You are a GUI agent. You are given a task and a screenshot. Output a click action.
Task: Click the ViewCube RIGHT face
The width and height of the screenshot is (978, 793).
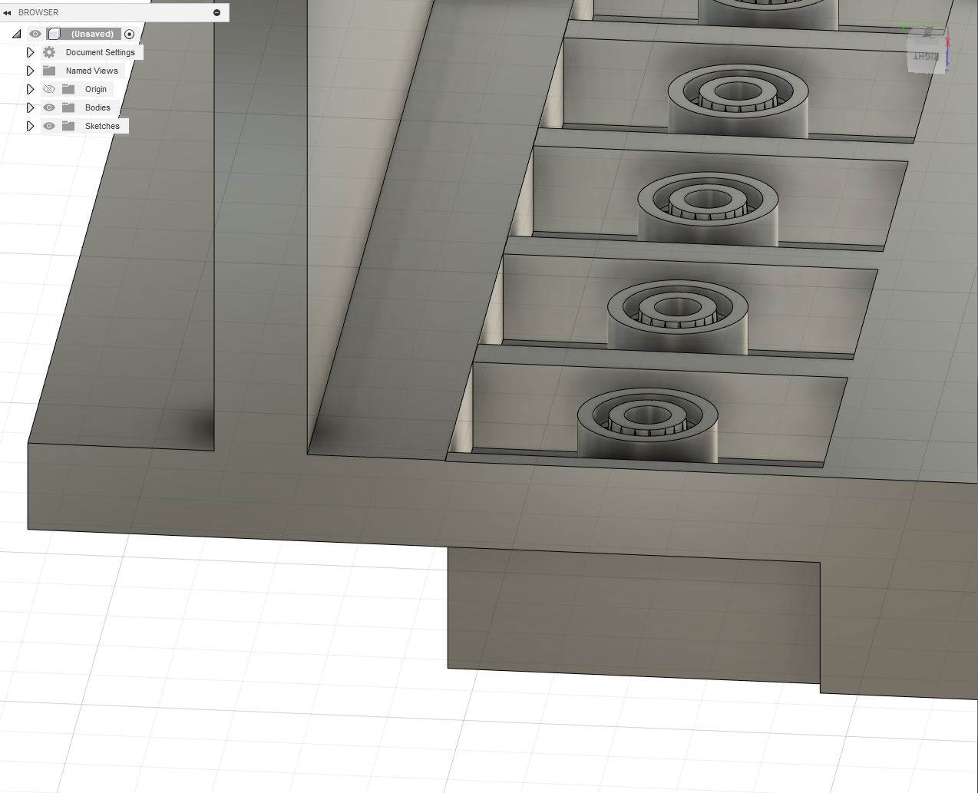[926, 56]
